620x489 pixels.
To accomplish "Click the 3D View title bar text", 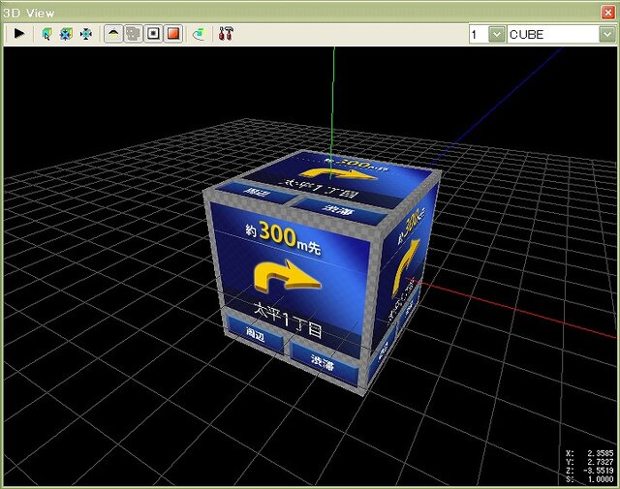I will click(x=28, y=13).
